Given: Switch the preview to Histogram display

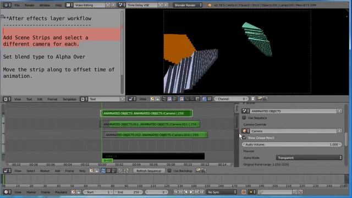Looking at the screenshot, I should pyautogui.click(x=197, y=99).
